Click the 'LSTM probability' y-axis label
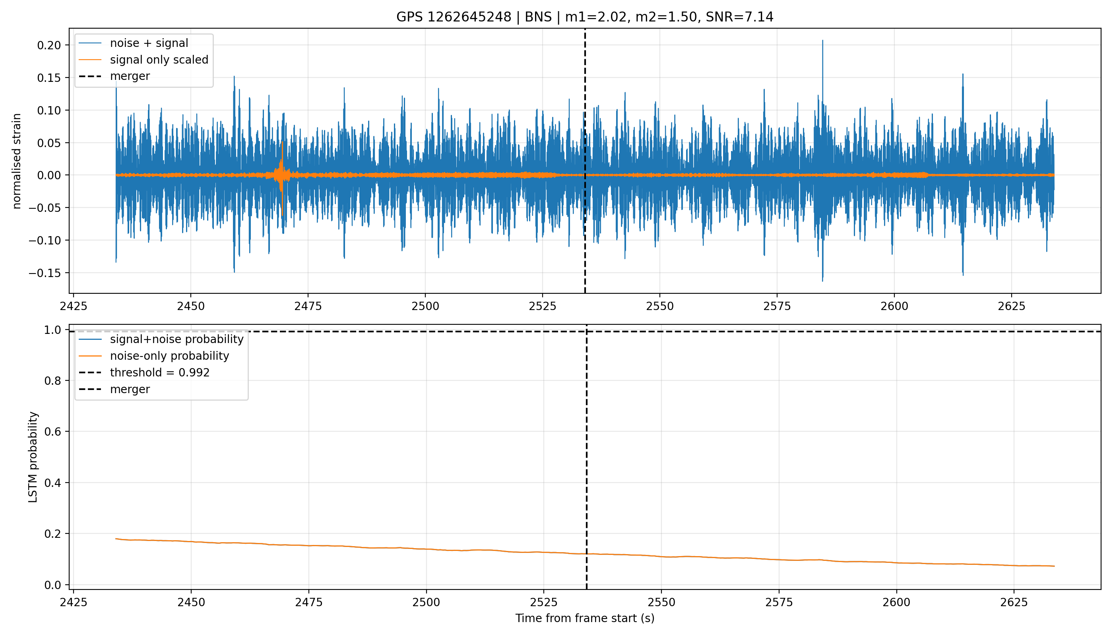Image resolution: width=1113 pixels, height=636 pixels. (x=33, y=457)
